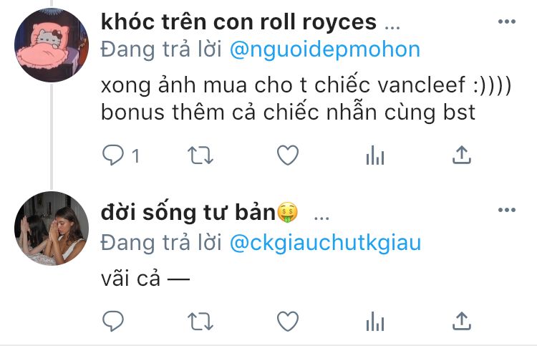Open more options for đời sống tư bản tweet

[507, 210]
